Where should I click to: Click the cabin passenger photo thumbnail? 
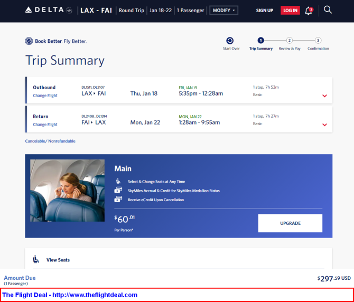pos(67,191)
